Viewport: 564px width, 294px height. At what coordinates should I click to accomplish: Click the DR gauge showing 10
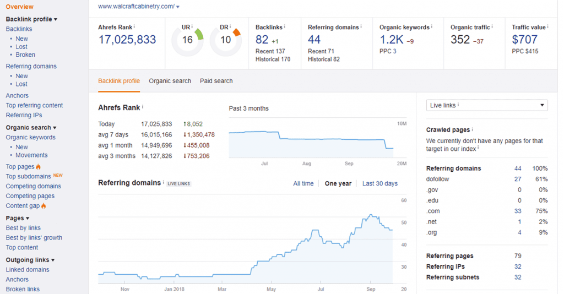tap(225, 40)
